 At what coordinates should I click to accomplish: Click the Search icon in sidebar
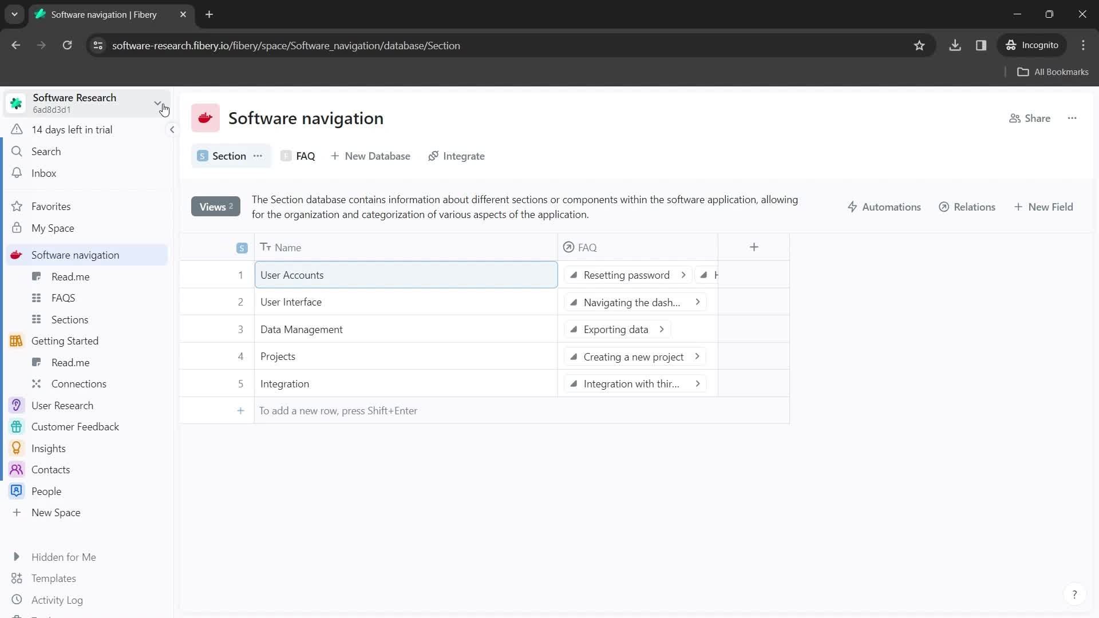point(17,151)
